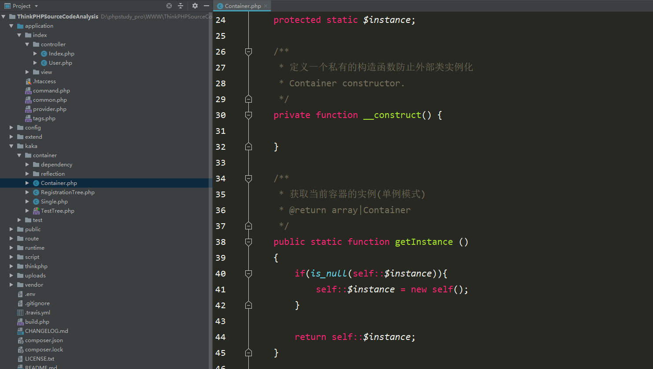Select the uploads folder
Viewport: 653px width, 369px height.
(35, 276)
